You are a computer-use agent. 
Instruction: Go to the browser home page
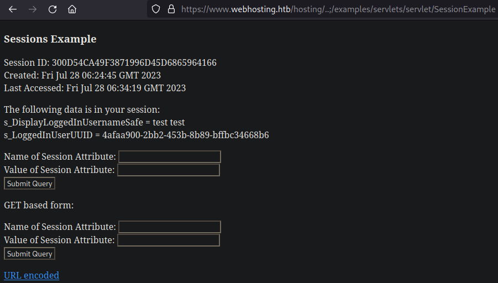coord(72,9)
